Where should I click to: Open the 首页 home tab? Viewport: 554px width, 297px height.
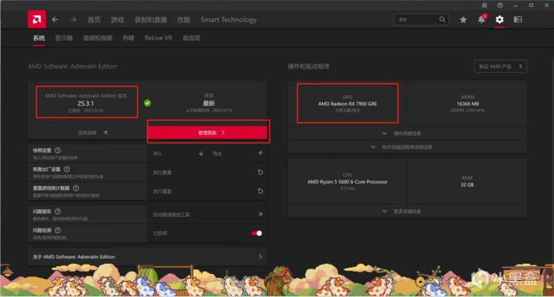94,20
